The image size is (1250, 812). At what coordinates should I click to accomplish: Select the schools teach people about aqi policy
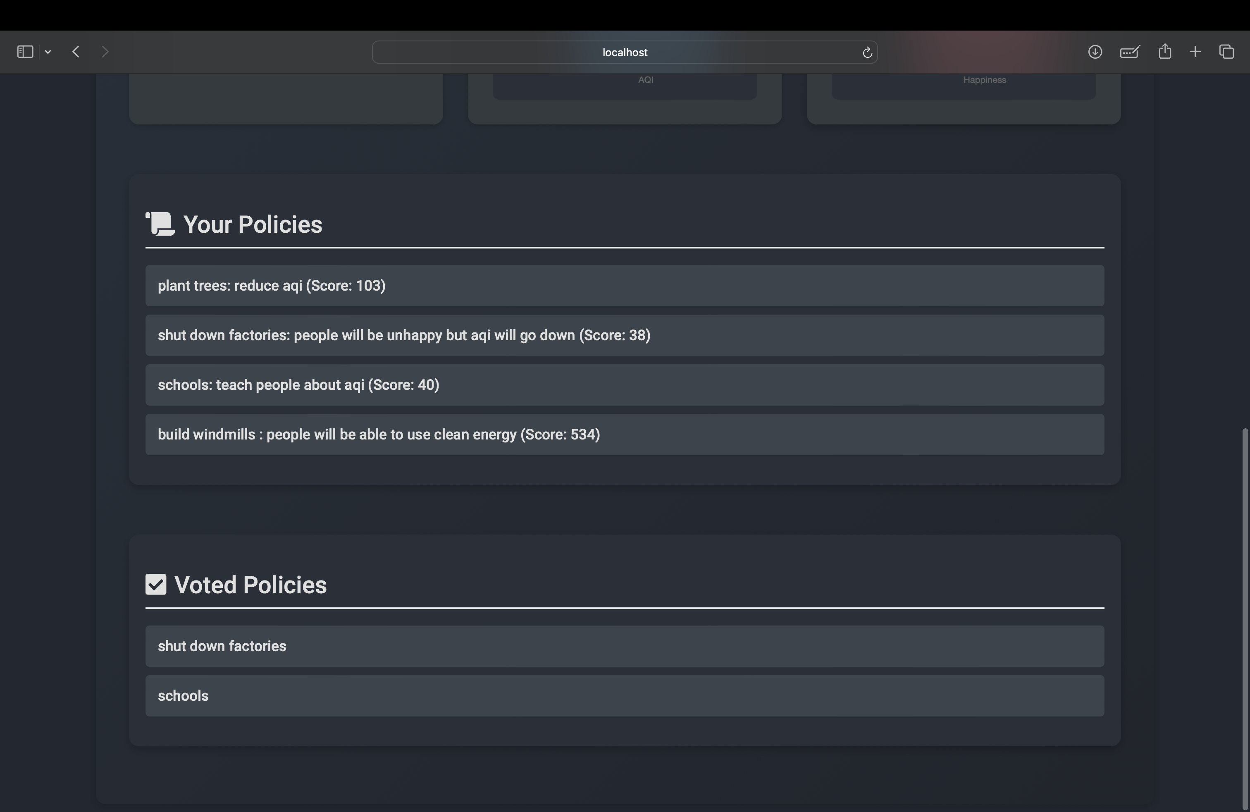pos(625,385)
